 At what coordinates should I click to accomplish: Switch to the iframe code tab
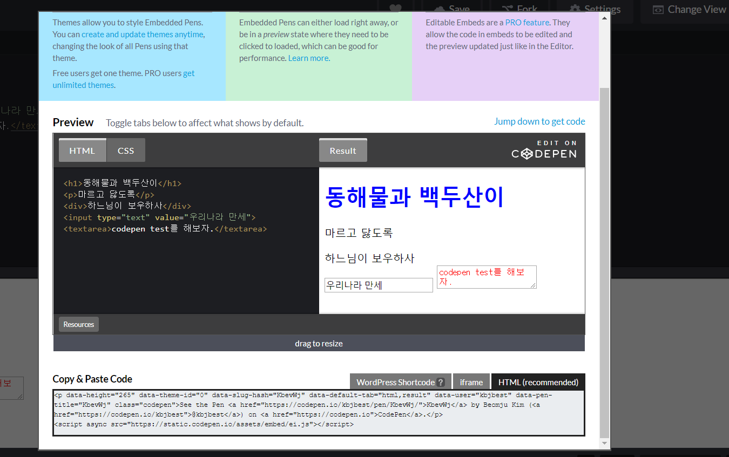pos(471,381)
